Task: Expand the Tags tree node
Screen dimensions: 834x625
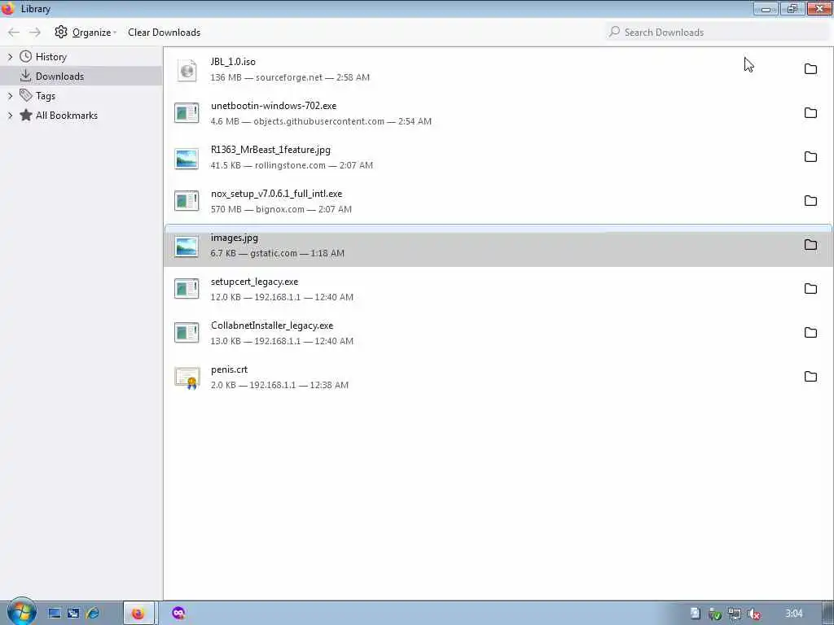Action: click(10, 96)
